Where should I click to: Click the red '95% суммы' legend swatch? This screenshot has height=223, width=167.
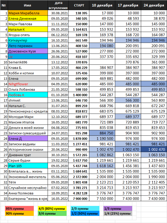click(x=19, y=209)
